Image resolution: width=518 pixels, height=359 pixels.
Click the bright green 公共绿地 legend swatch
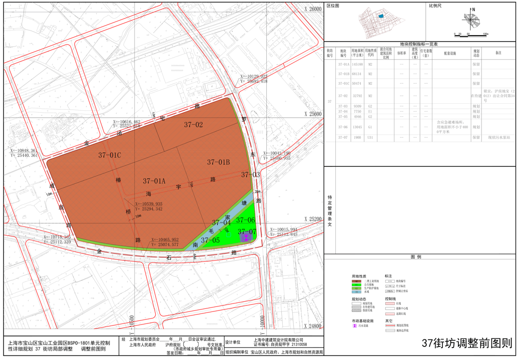[356, 285]
